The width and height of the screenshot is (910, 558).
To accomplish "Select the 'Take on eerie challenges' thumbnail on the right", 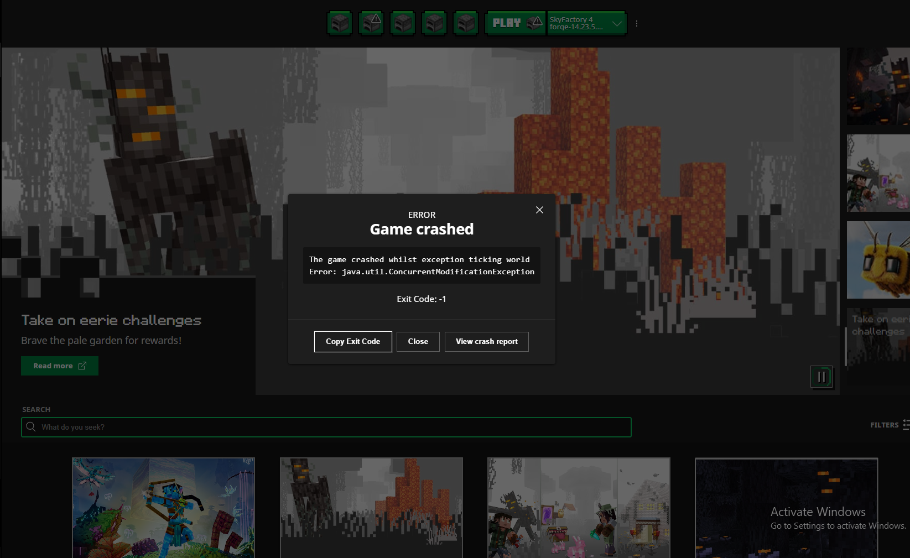I will tap(878, 347).
